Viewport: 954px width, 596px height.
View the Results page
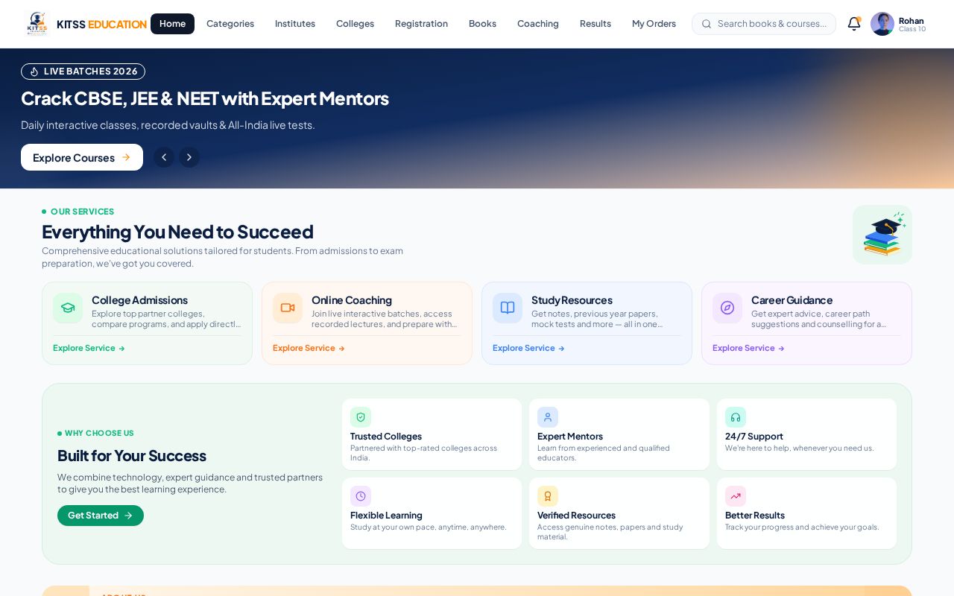coord(596,24)
